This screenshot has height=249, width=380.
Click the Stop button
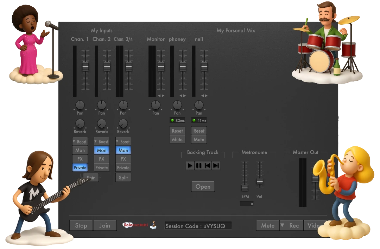(x=81, y=225)
